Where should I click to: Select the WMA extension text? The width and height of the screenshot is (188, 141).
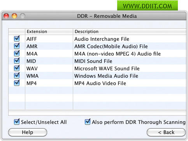pos(32,76)
